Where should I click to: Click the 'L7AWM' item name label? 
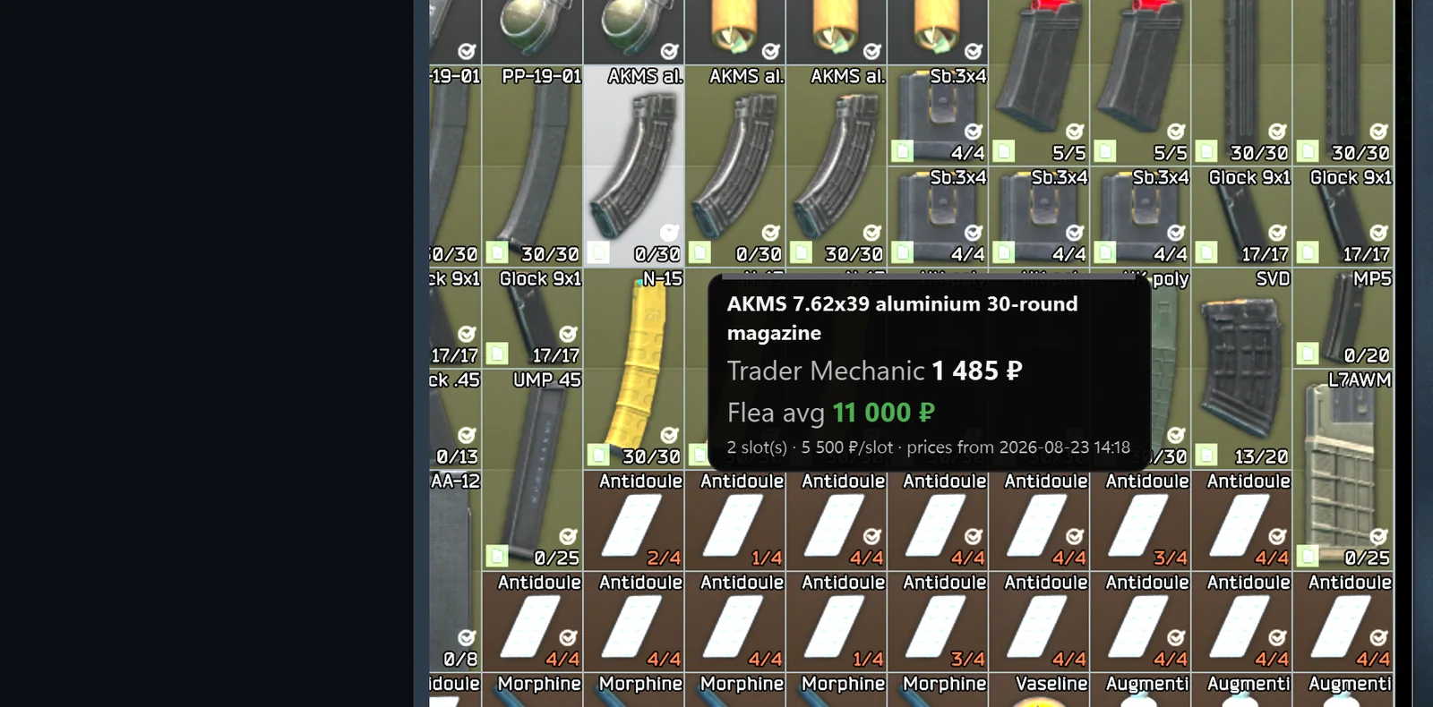1360,379
